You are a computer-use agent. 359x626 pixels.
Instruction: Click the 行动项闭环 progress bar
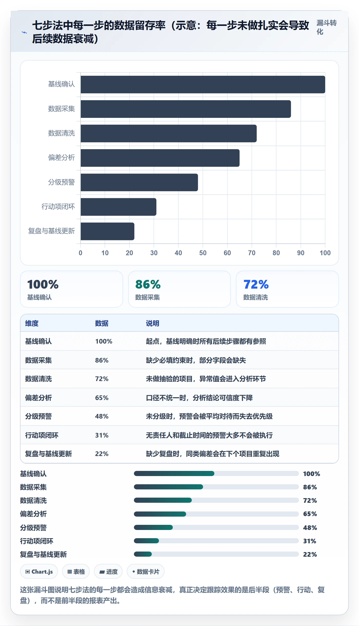tap(216, 541)
